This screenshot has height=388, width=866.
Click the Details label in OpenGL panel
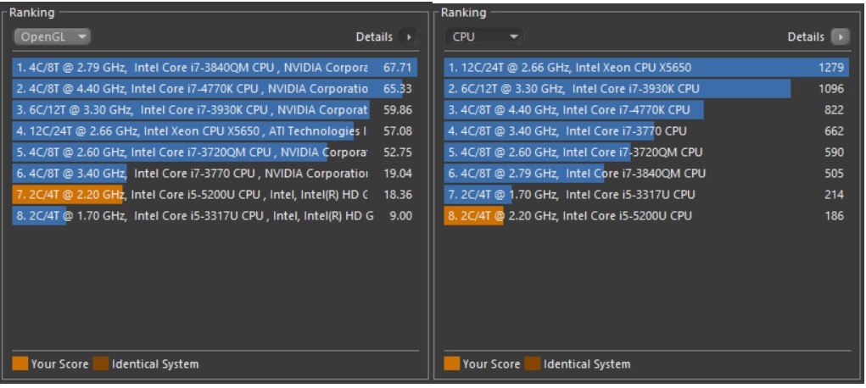coord(374,37)
